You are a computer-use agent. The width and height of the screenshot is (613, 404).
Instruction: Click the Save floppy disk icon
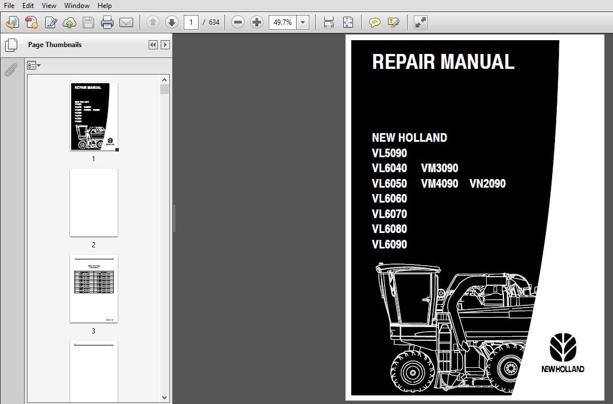88,22
